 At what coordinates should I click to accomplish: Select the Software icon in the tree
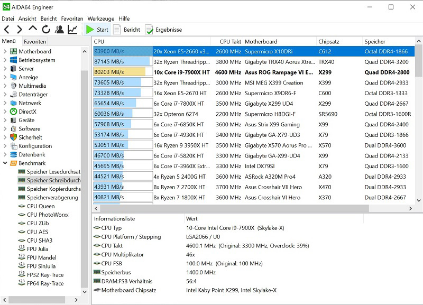[14, 128]
